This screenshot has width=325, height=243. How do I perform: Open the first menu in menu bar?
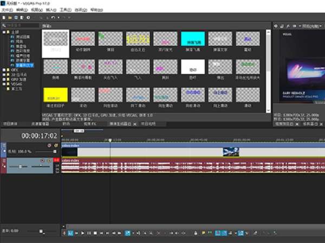tap(7, 10)
